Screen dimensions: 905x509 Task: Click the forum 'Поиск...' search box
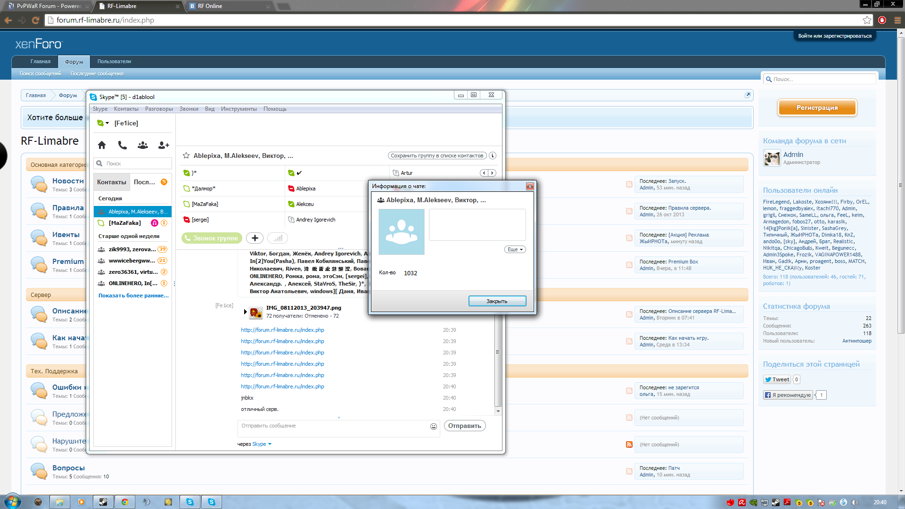pos(819,79)
